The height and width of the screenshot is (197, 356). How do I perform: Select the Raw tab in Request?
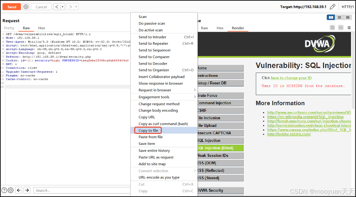coord(26,28)
